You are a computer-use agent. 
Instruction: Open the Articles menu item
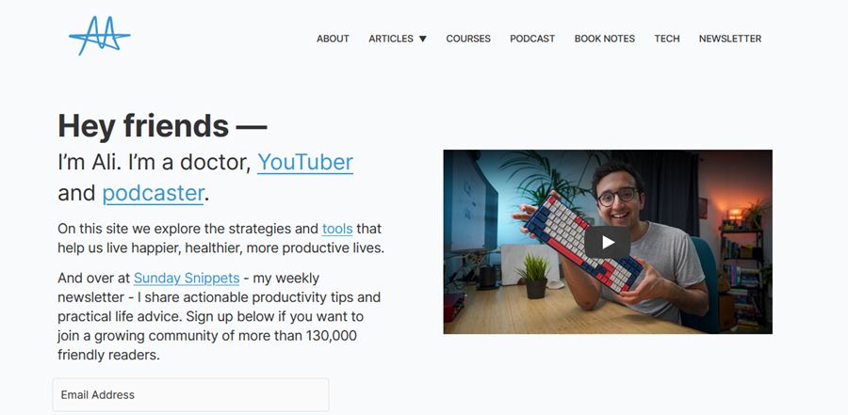[391, 39]
